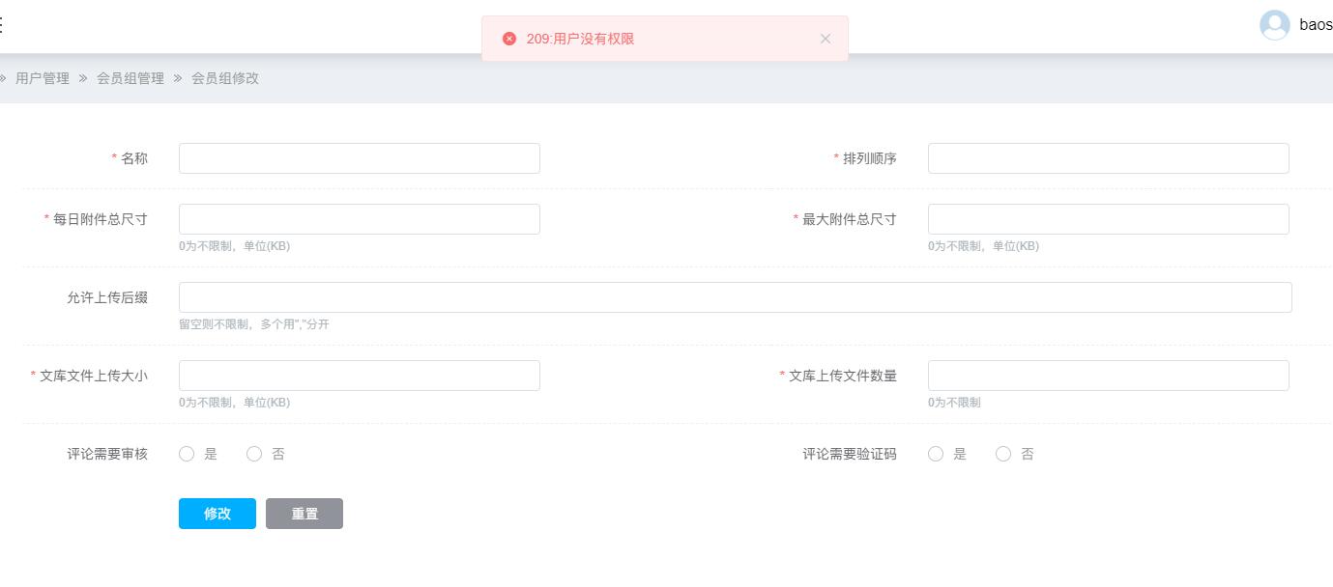Toggle the sidebar menu icon at top-left

point(2,25)
